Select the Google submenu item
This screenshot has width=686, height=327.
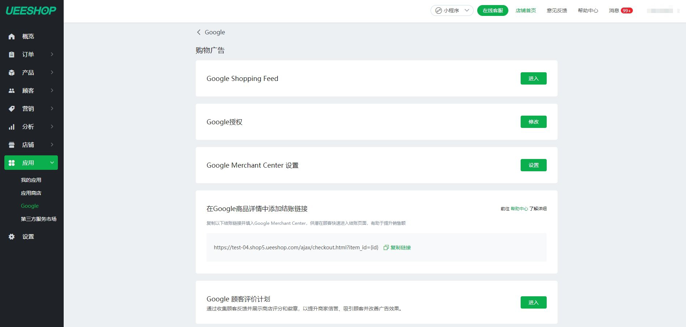[30, 206]
